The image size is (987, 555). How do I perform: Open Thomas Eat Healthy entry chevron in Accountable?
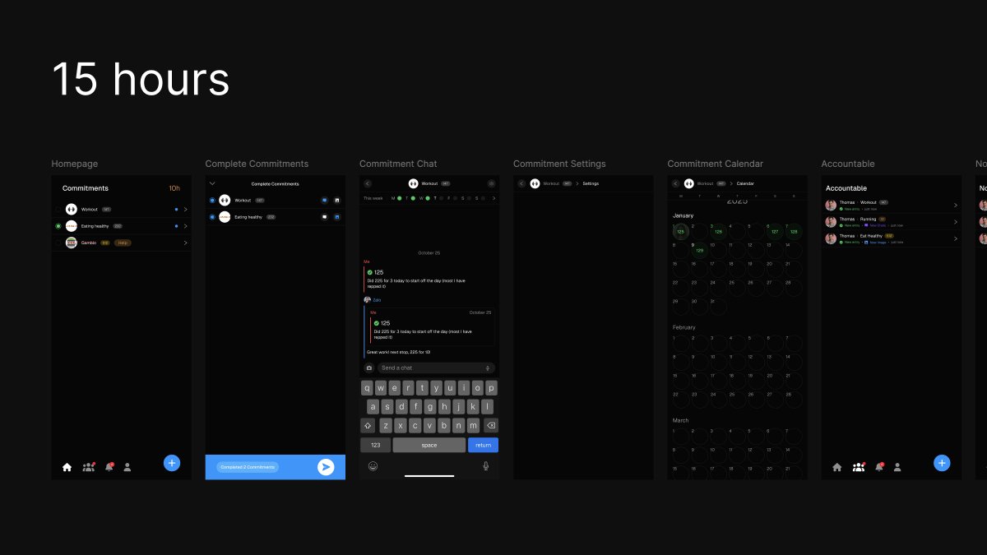(955, 238)
